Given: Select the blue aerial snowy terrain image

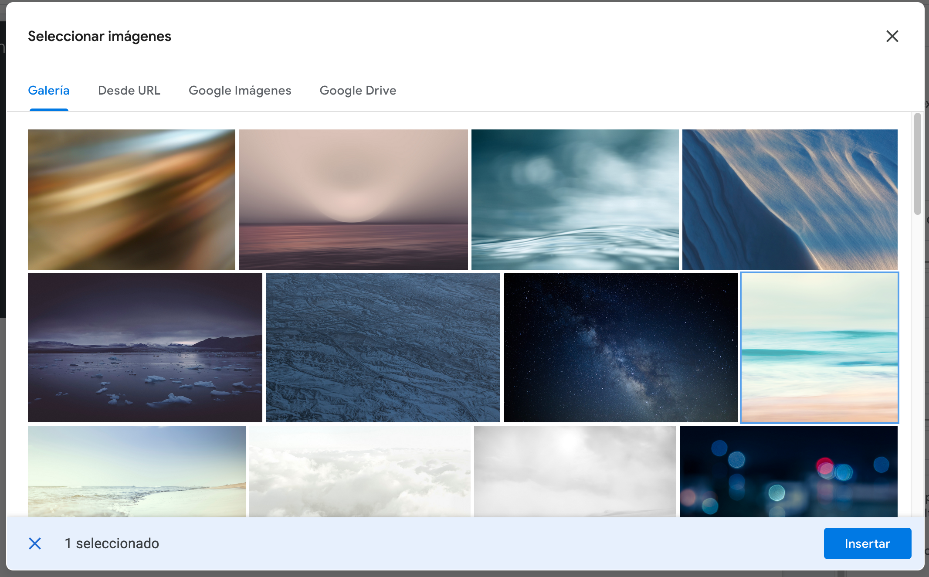Looking at the screenshot, I should tap(383, 347).
